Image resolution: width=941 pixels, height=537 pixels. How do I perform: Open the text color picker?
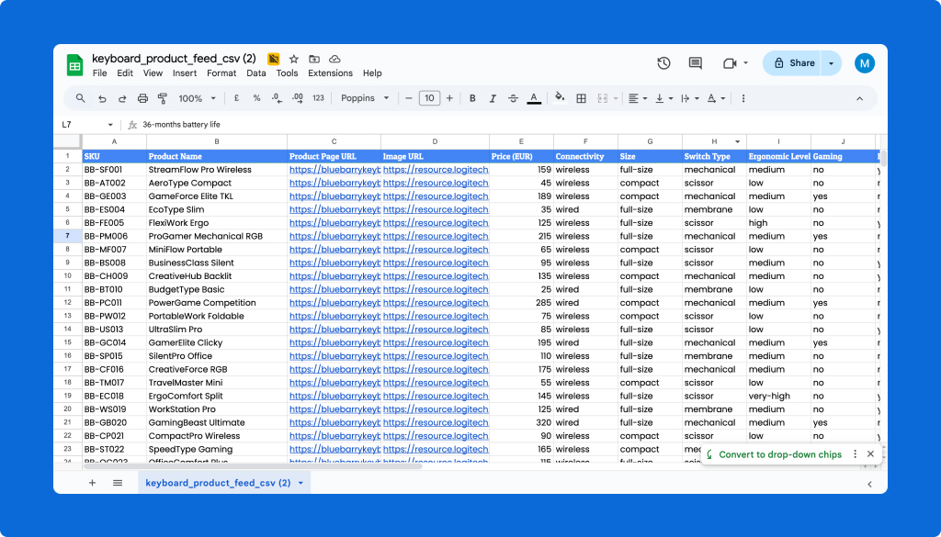(534, 98)
